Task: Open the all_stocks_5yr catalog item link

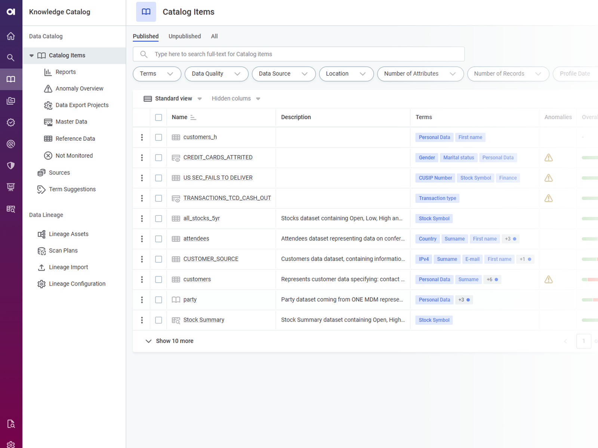Action: [201, 218]
